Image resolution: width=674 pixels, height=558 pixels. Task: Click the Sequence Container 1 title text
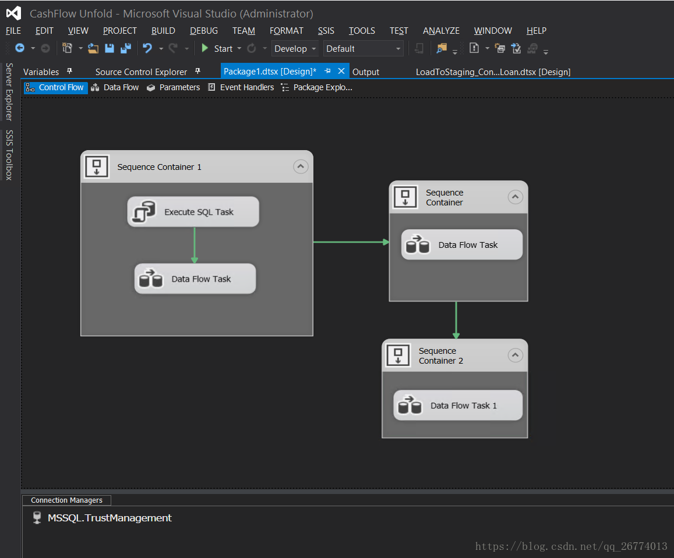(x=159, y=167)
